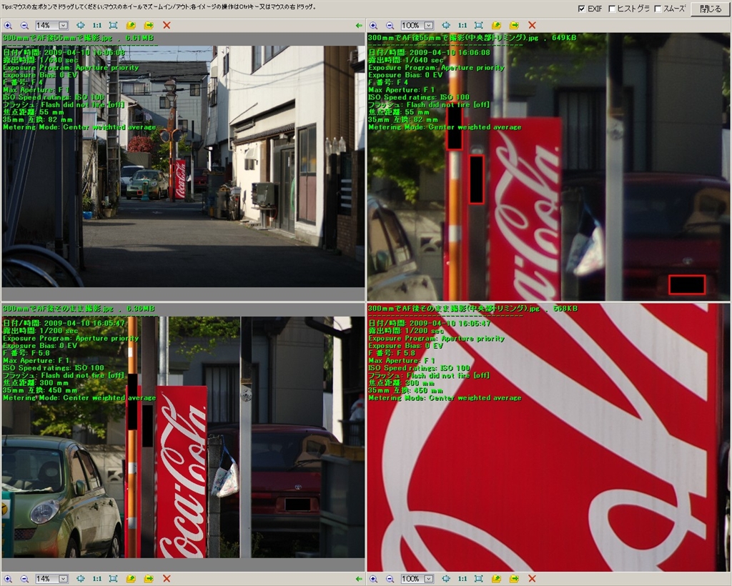Open the 100% zoom dropdown in top-right pane
This screenshot has height=586, width=732.
(x=430, y=25)
